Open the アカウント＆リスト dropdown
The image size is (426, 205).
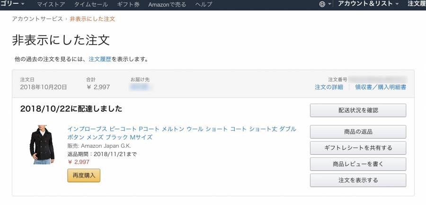[368, 4]
